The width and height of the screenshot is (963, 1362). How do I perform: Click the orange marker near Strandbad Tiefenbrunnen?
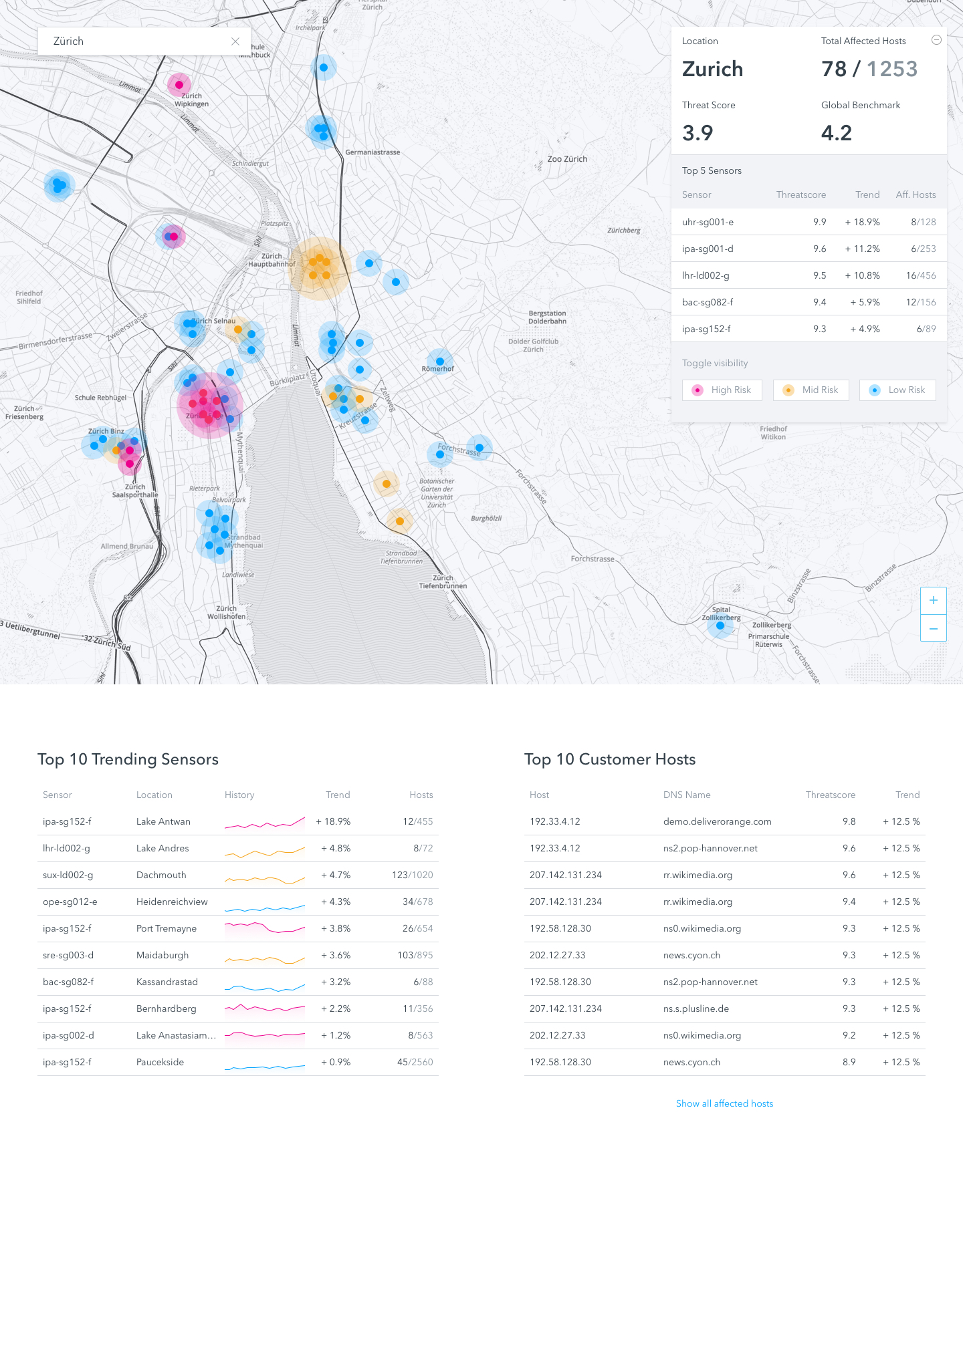click(x=399, y=521)
